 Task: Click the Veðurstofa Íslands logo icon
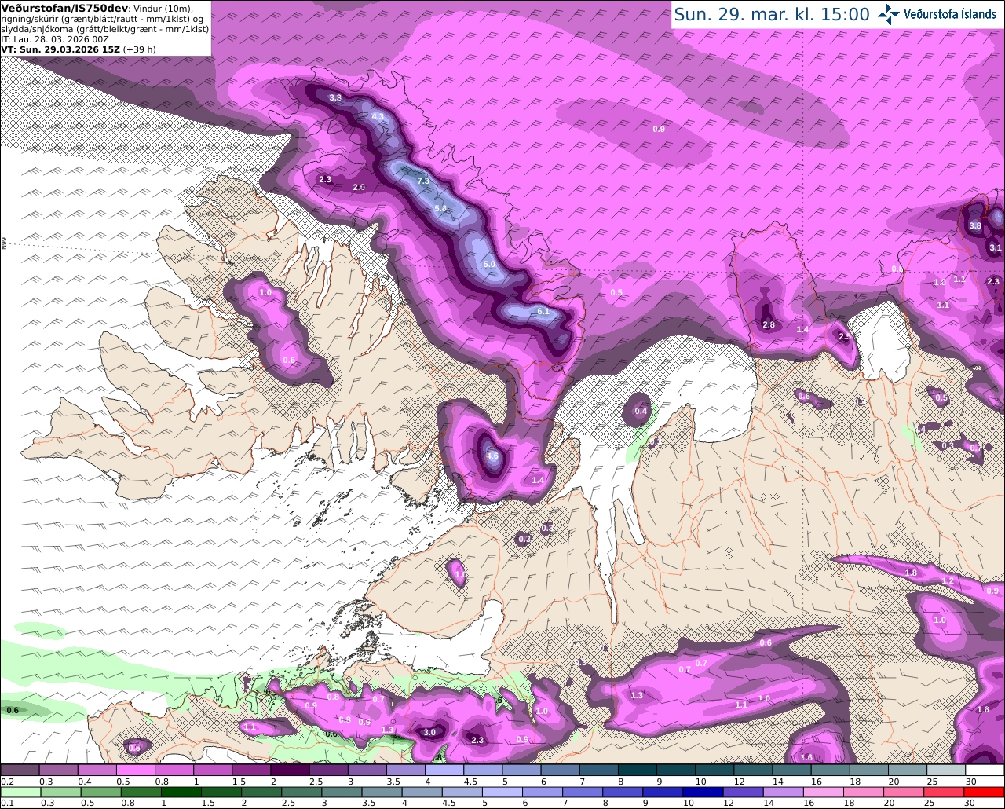coord(889,14)
